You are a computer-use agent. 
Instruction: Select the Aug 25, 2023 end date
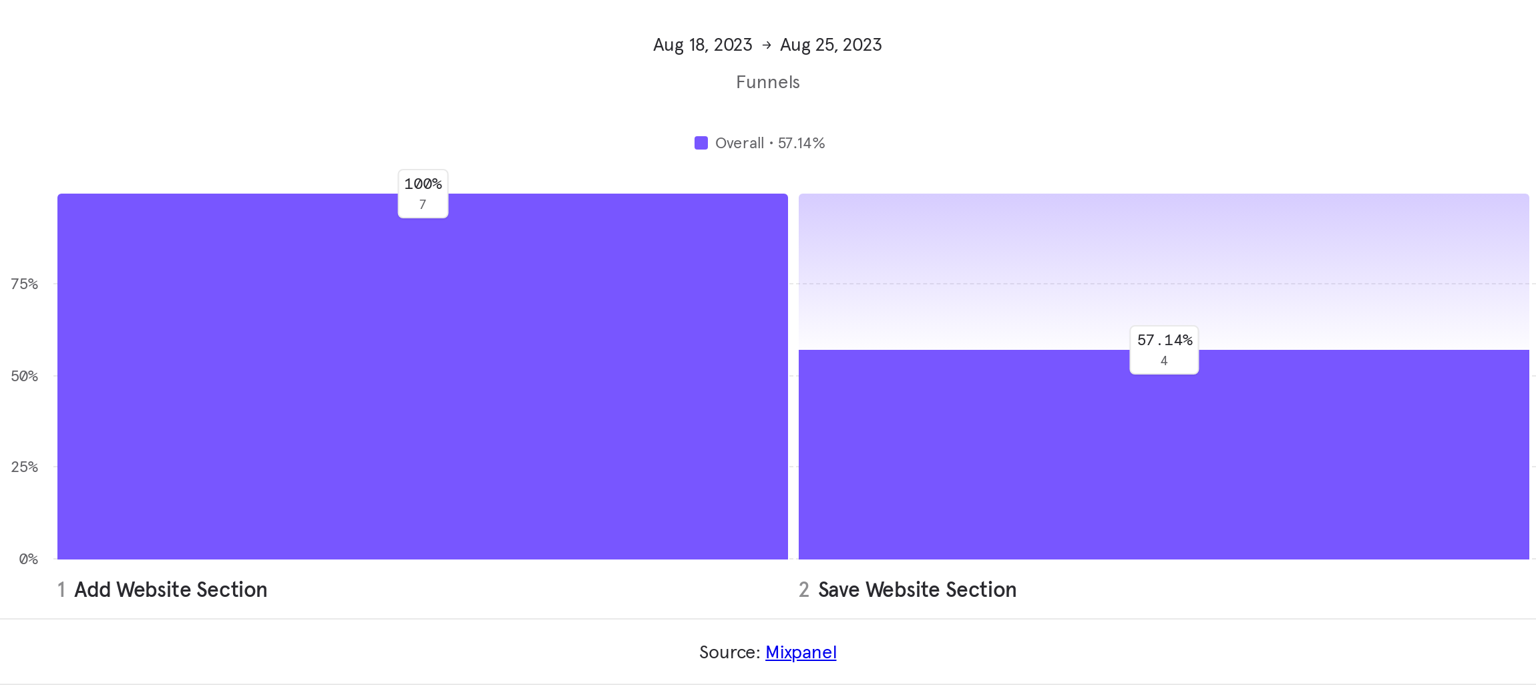pyautogui.click(x=831, y=45)
